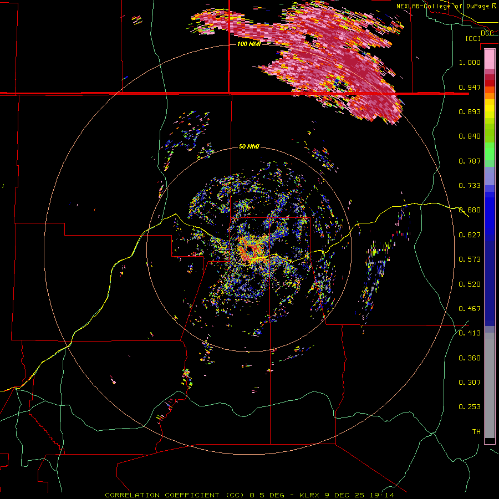
Task: Click the 0.787 legend value
Action: click(x=470, y=161)
